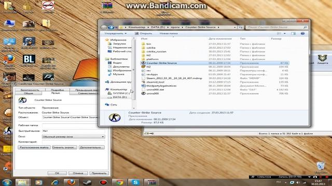The height and width of the screenshot is (186, 332).
Task: Click the Расположение файла button
Action: click(x=34, y=147)
